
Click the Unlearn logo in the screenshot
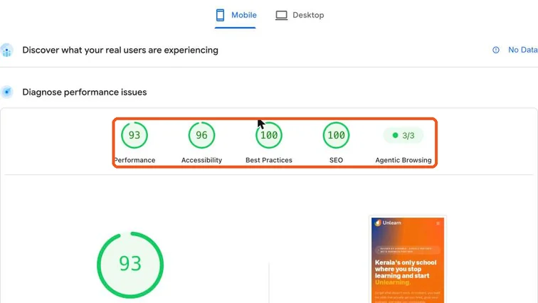pos(388,223)
